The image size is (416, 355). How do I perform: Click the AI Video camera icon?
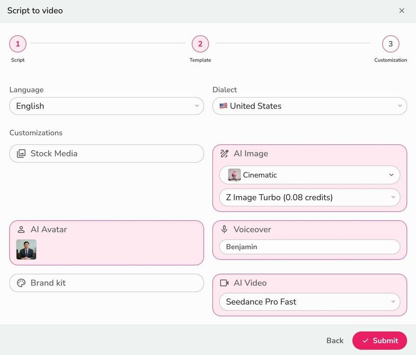224,283
